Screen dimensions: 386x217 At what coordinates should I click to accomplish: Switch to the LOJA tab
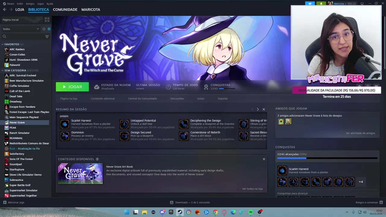click(20, 10)
